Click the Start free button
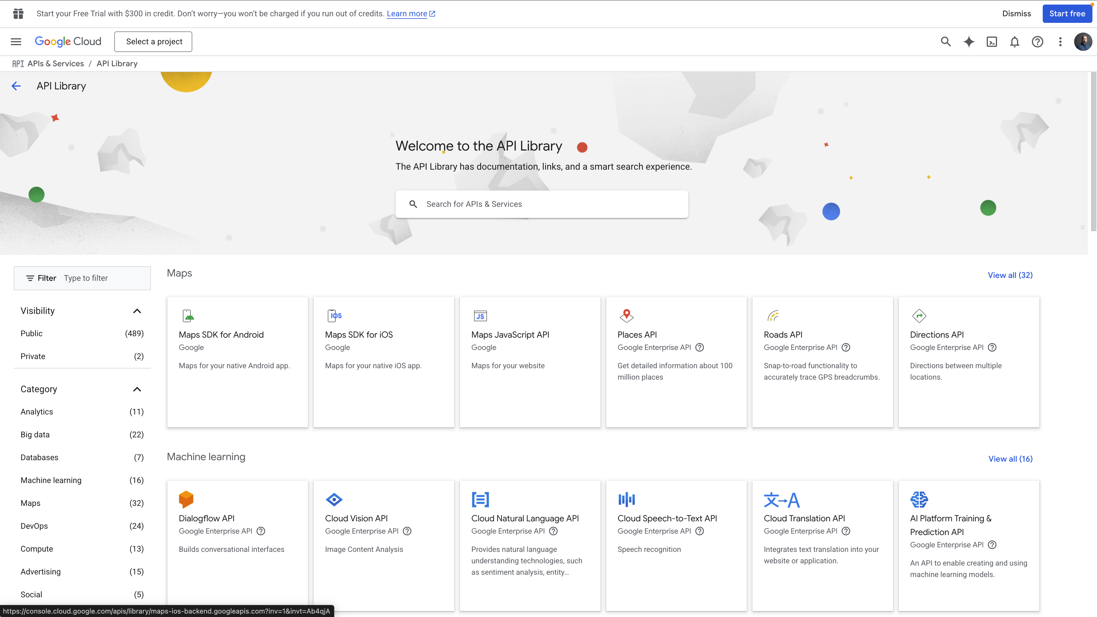Viewport: 1097px width, 617px height. 1067,14
